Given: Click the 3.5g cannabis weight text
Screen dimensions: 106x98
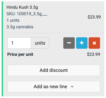Looking at the screenshot, I should click(20, 27).
